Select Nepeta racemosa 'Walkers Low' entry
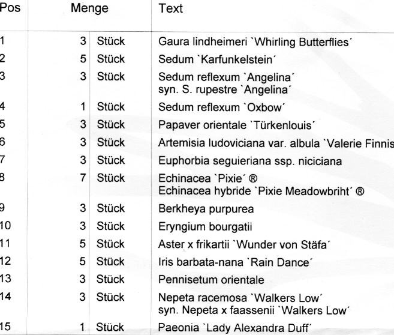394x335 pixels. [x=240, y=298]
